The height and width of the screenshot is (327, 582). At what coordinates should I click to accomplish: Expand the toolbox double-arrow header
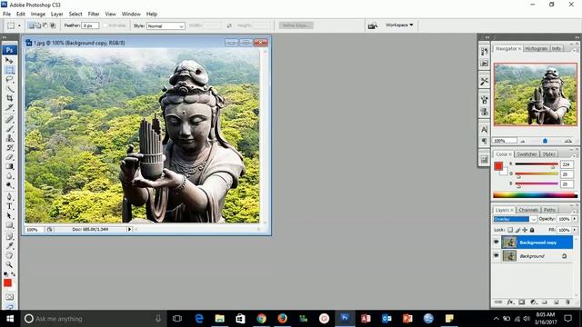[5, 37]
